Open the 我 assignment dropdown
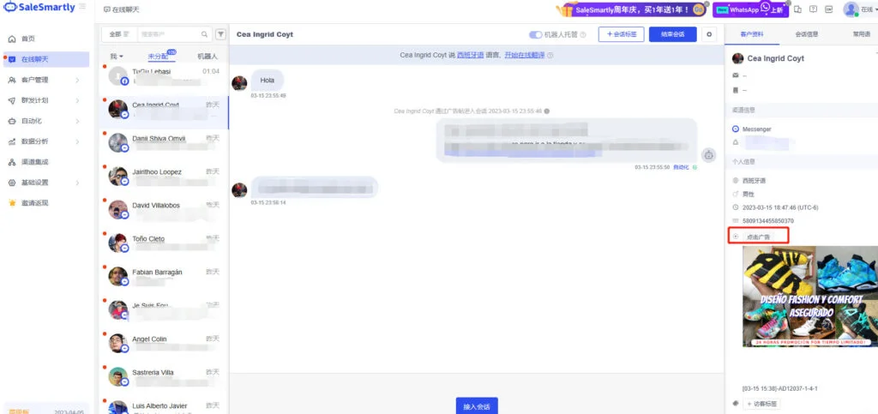This screenshot has height=414, width=878. (x=117, y=57)
